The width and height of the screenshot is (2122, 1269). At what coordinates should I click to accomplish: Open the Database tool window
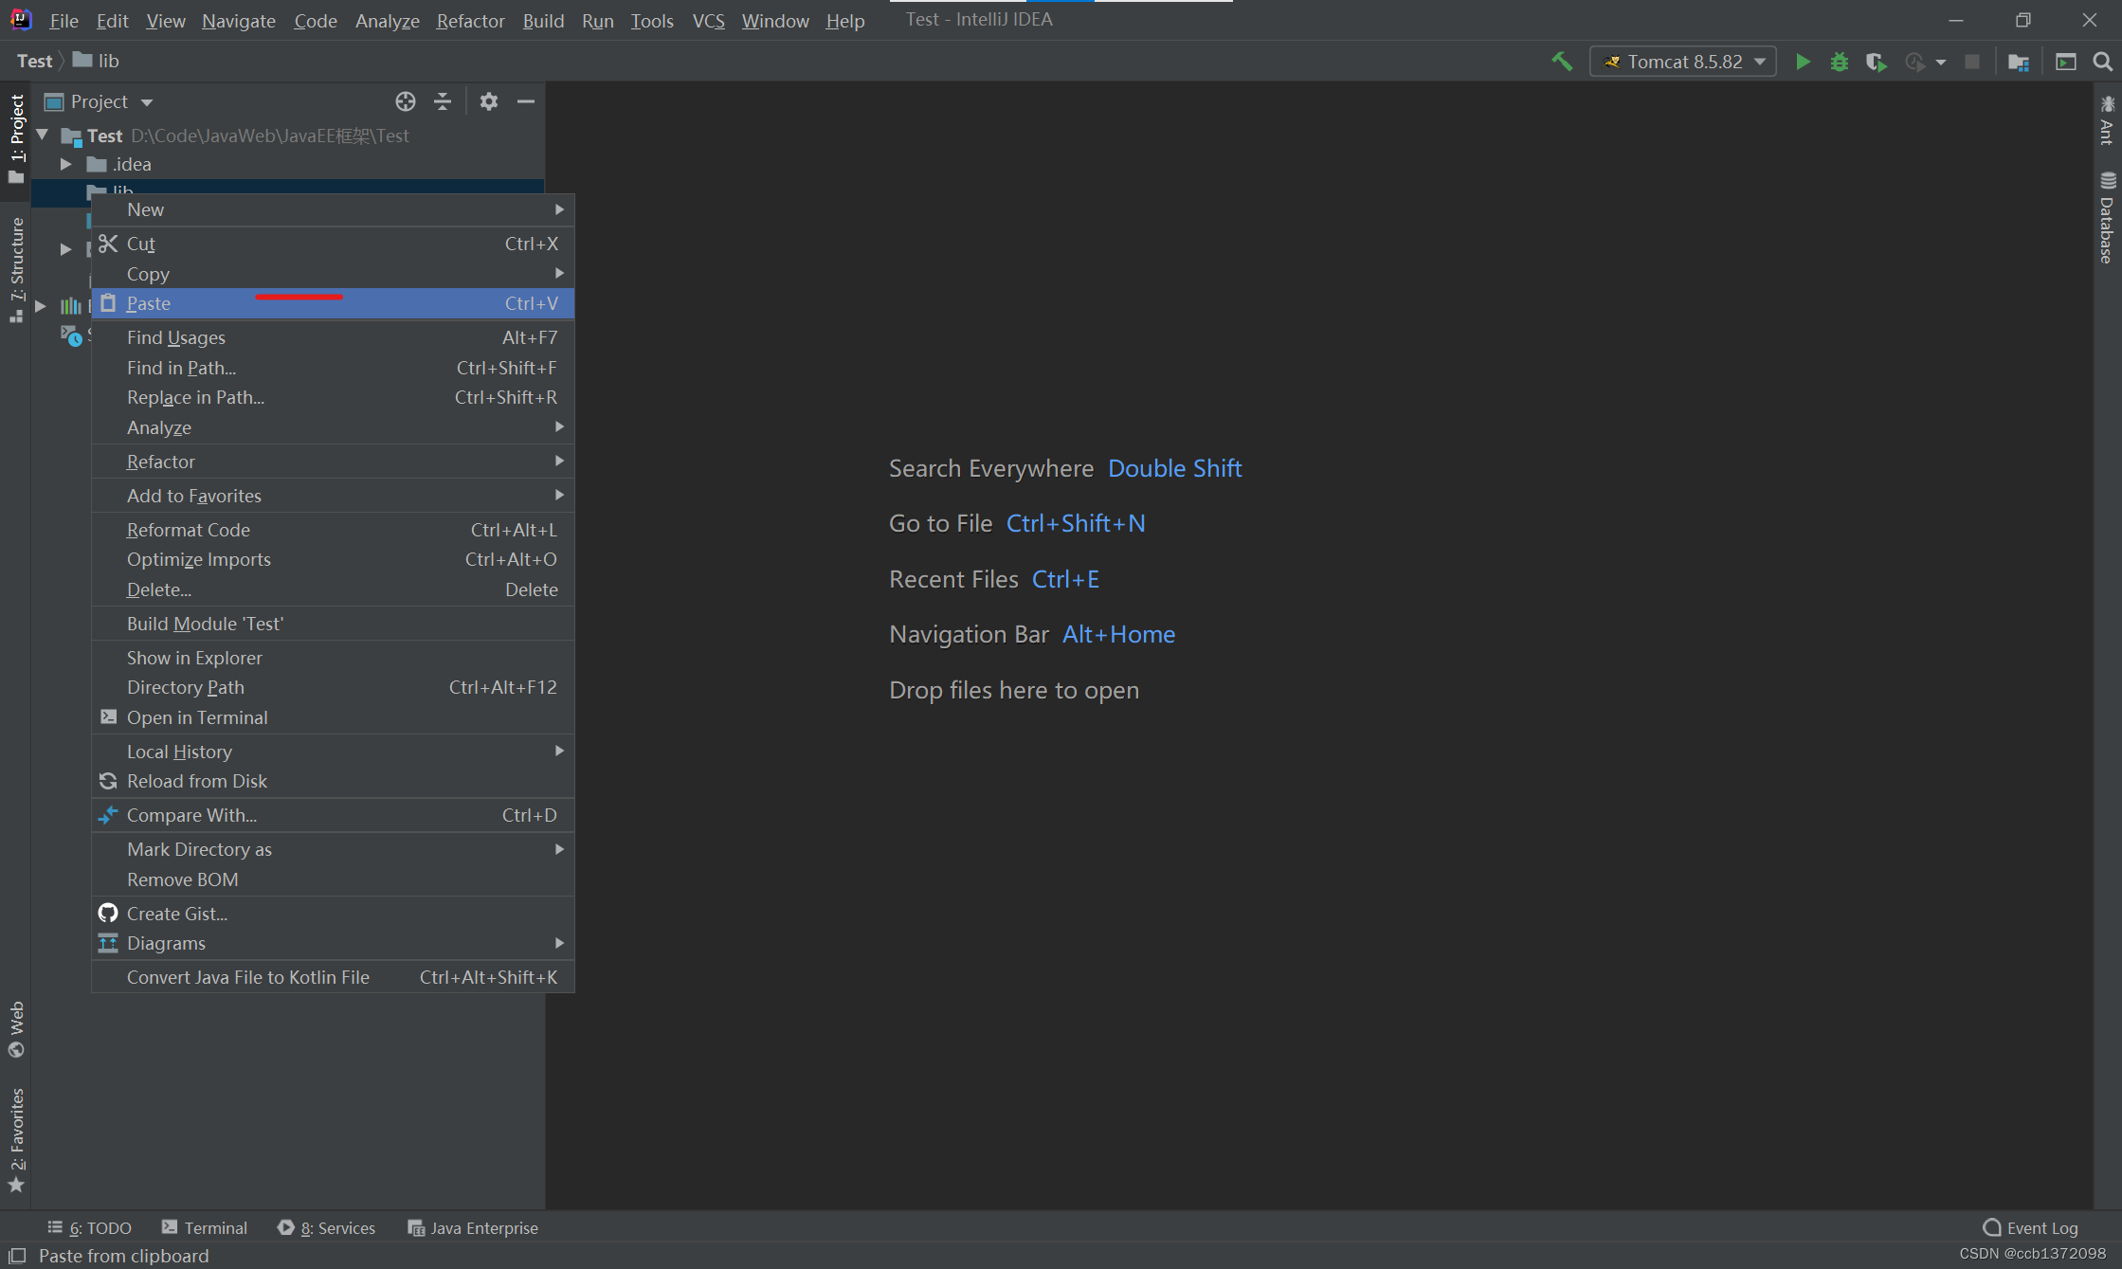tap(2107, 218)
